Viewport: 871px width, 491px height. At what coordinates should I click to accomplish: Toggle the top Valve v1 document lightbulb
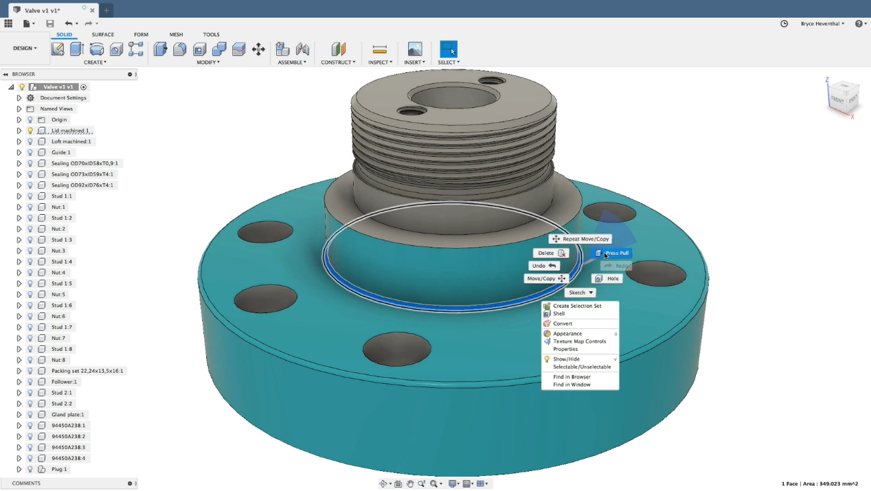[22, 87]
